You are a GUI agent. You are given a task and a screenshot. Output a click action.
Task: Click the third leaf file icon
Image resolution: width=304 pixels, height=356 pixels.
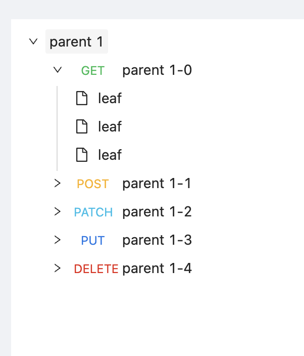[x=82, y=155]
